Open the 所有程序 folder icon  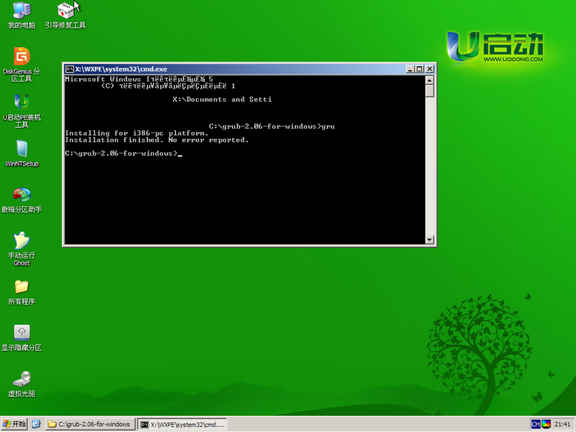(22, 292)
